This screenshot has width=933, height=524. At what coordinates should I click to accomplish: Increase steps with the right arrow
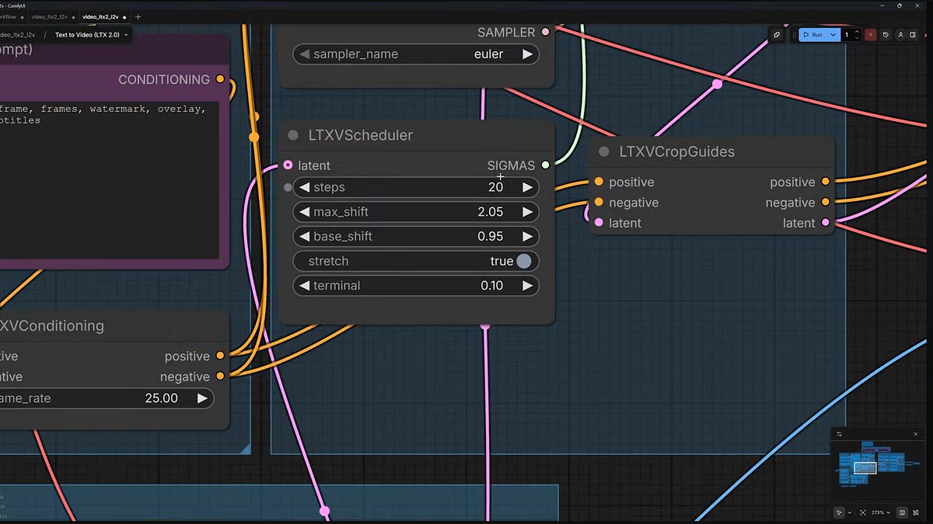(x=527, y=187)
